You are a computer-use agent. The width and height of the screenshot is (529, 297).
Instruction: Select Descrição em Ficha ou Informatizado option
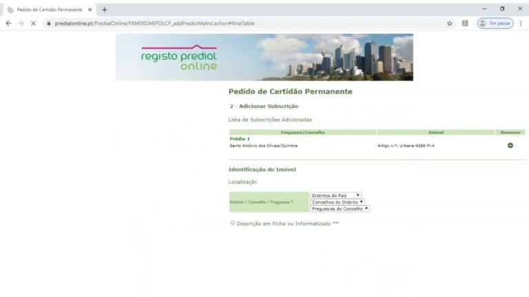pyautogui.click(x=233, y=223)
